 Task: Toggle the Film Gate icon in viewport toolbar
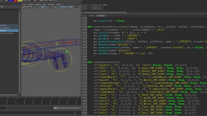pos(45,7)
